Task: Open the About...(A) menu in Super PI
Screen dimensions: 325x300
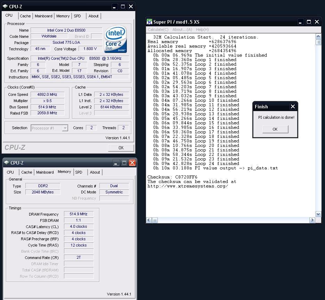Action: tap(182, 30)
